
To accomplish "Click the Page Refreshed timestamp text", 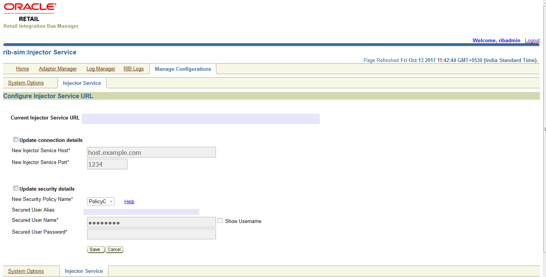I will point(451,60).
